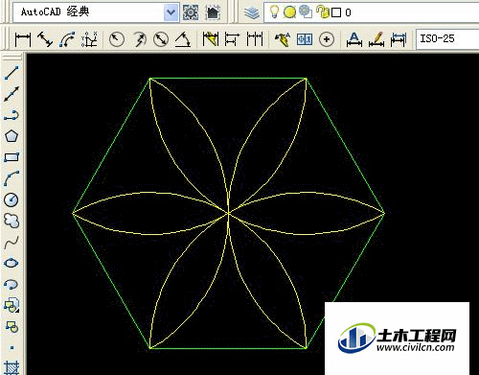Screen dimensions: 479x375
Task: Select the Polyline tool
Action: (x=11, y=115)
